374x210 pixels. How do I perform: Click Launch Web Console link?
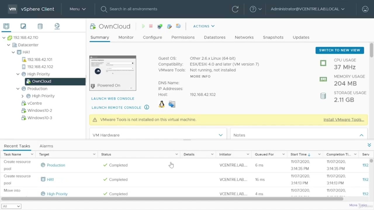click(x=113, y=99)
